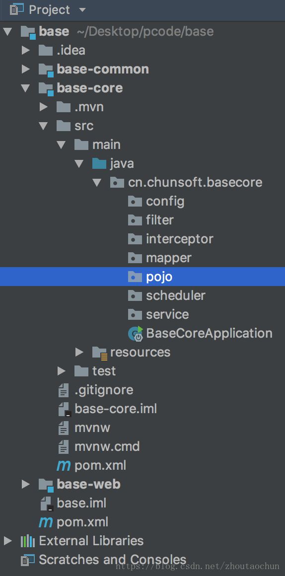Viewport: 285px width, 576px height.
Task: Expand the test folder
Action: click(62, 371)
